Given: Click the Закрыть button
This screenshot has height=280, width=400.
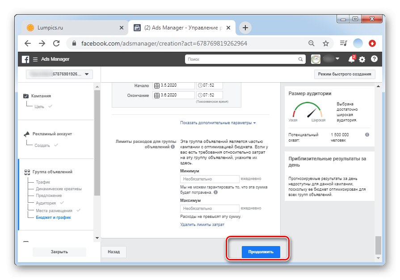Looking at the screenshot, I should pos(59,252).
